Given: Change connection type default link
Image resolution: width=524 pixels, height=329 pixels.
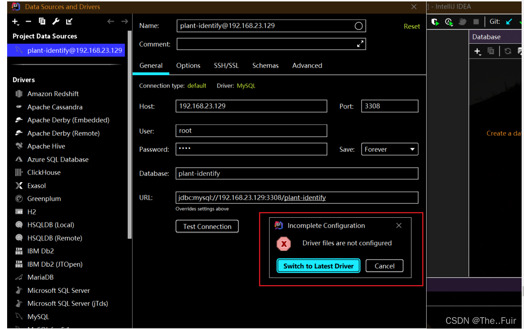Looking at the screenshot, I should coord(197,86).
